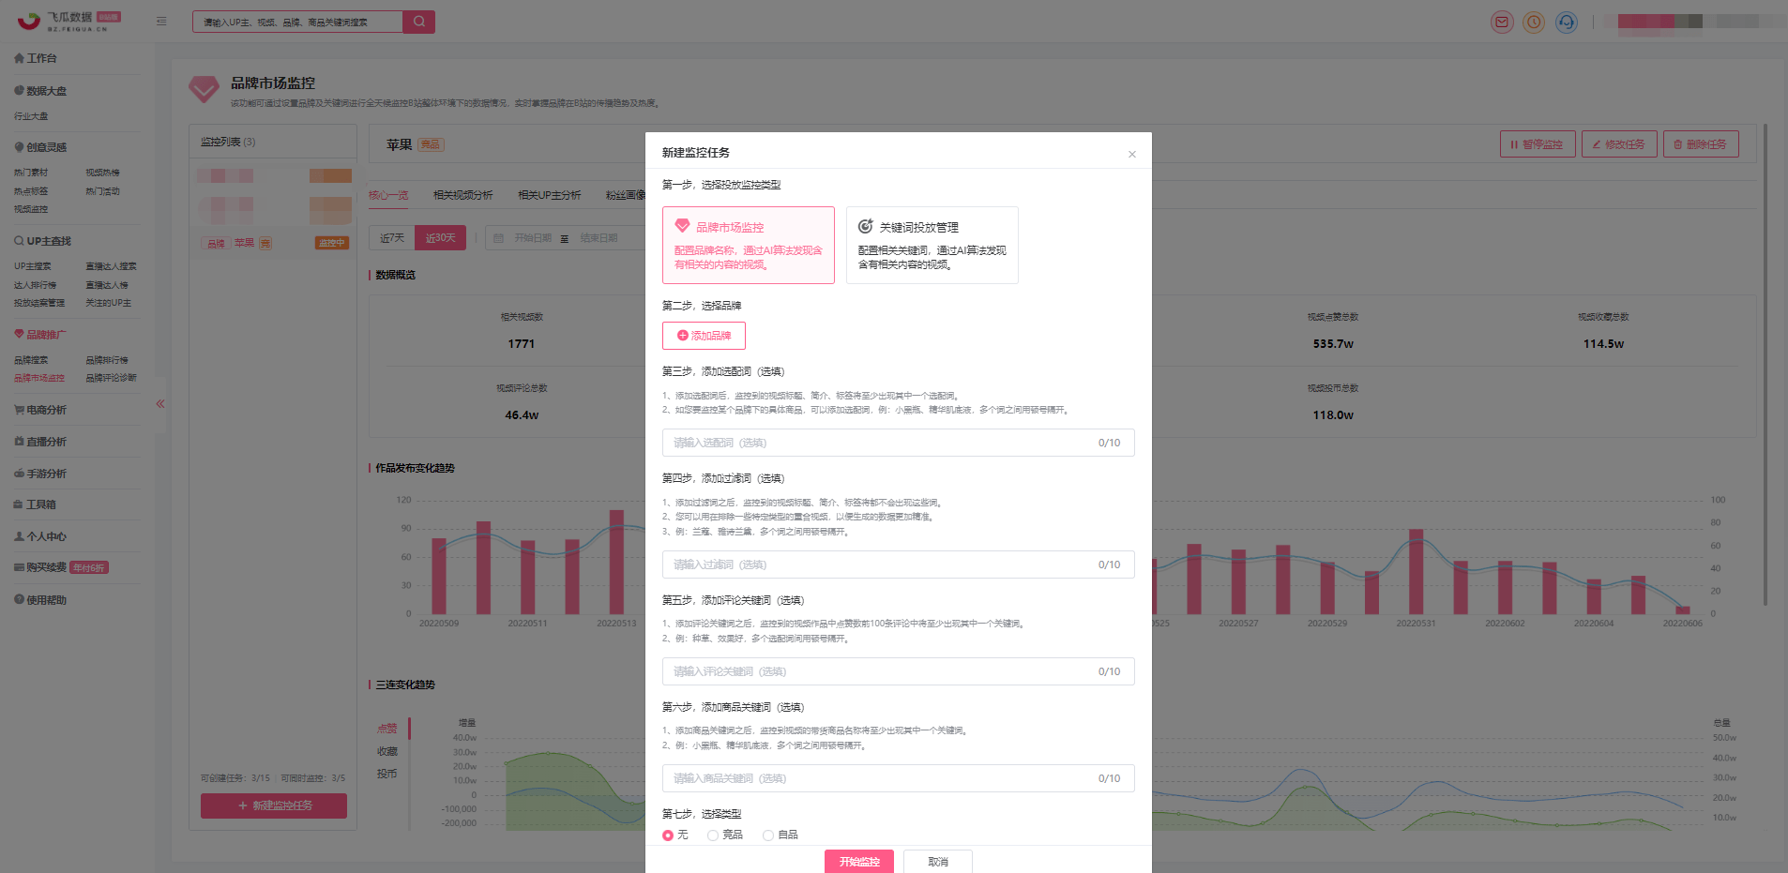
Task: Open 品牌评论诊断 sidebar link
Action: click(x=112, y=378)
